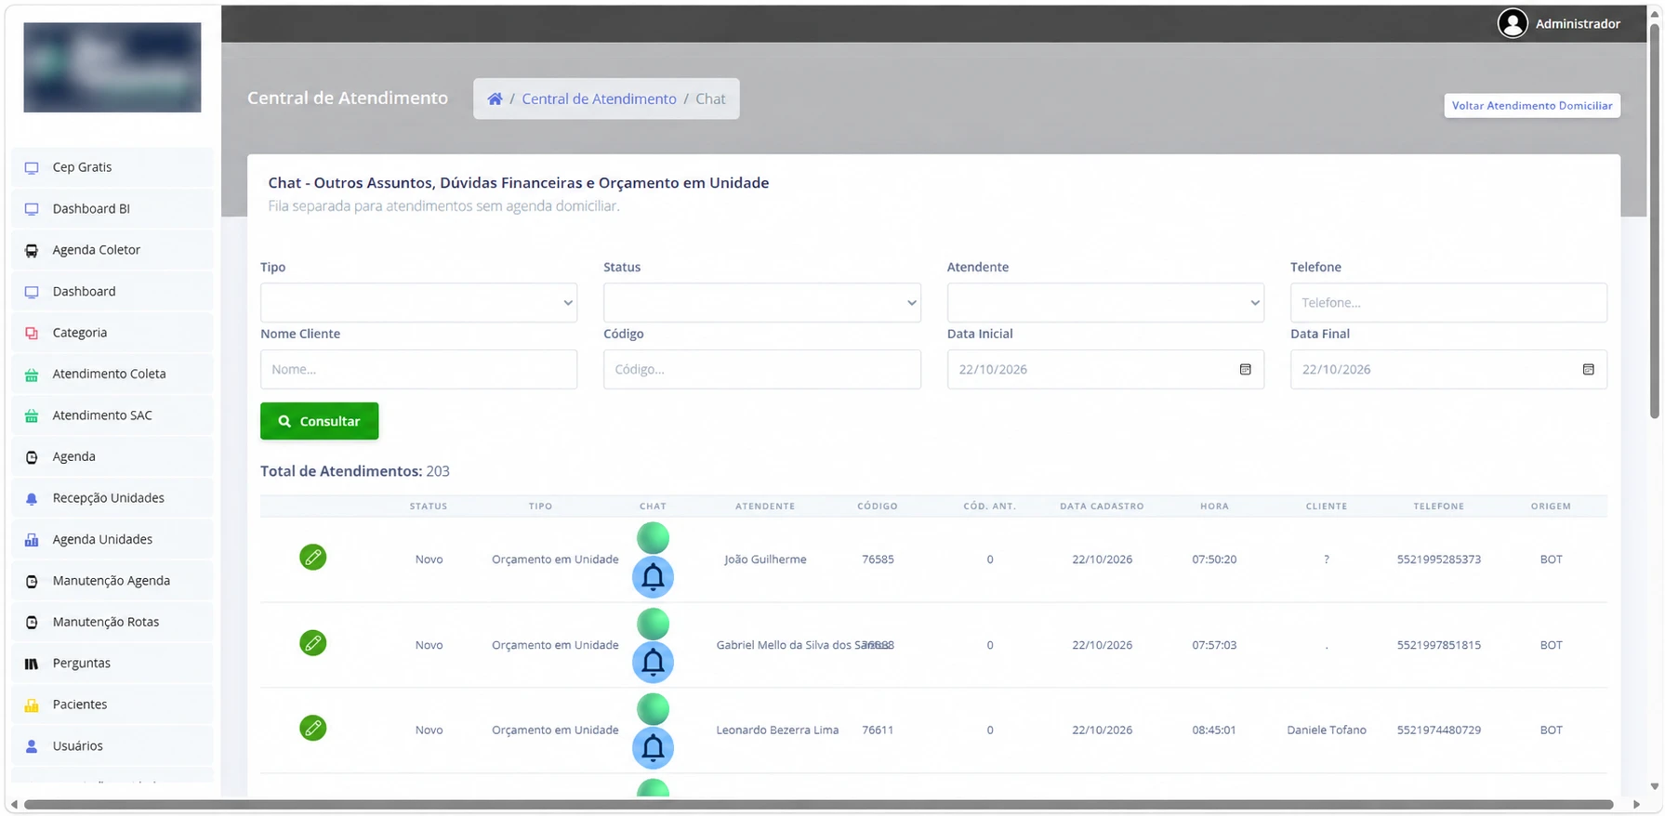Click the bell icon in Leonardo Bezerra Lima row
Viewport: 1665px width, 816px height.
pos(653,748)
